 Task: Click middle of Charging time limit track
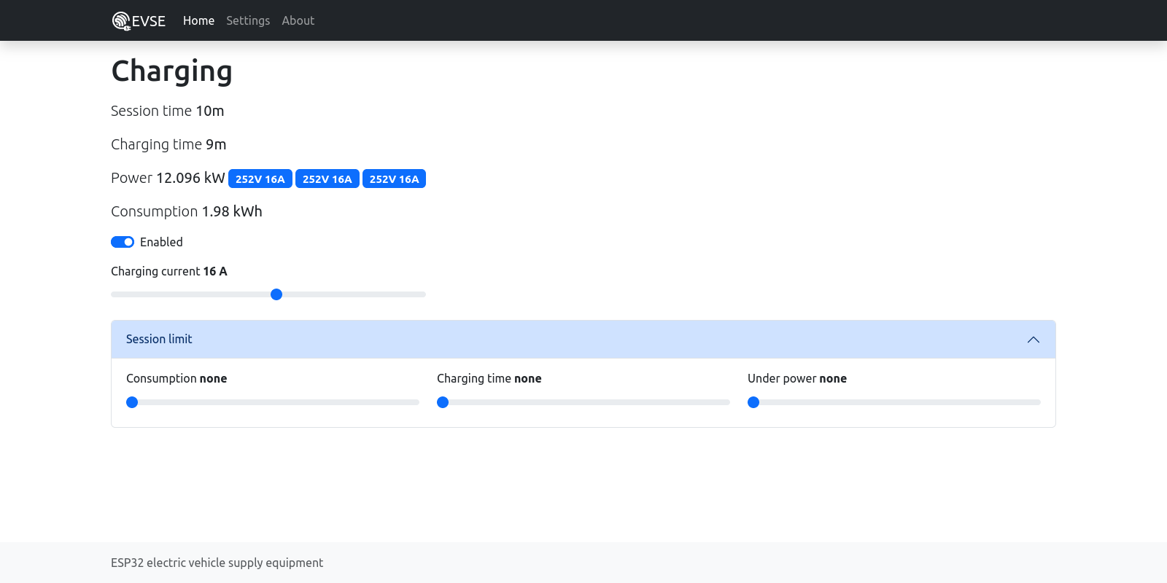pyautogui.click(x=583, y=402)
